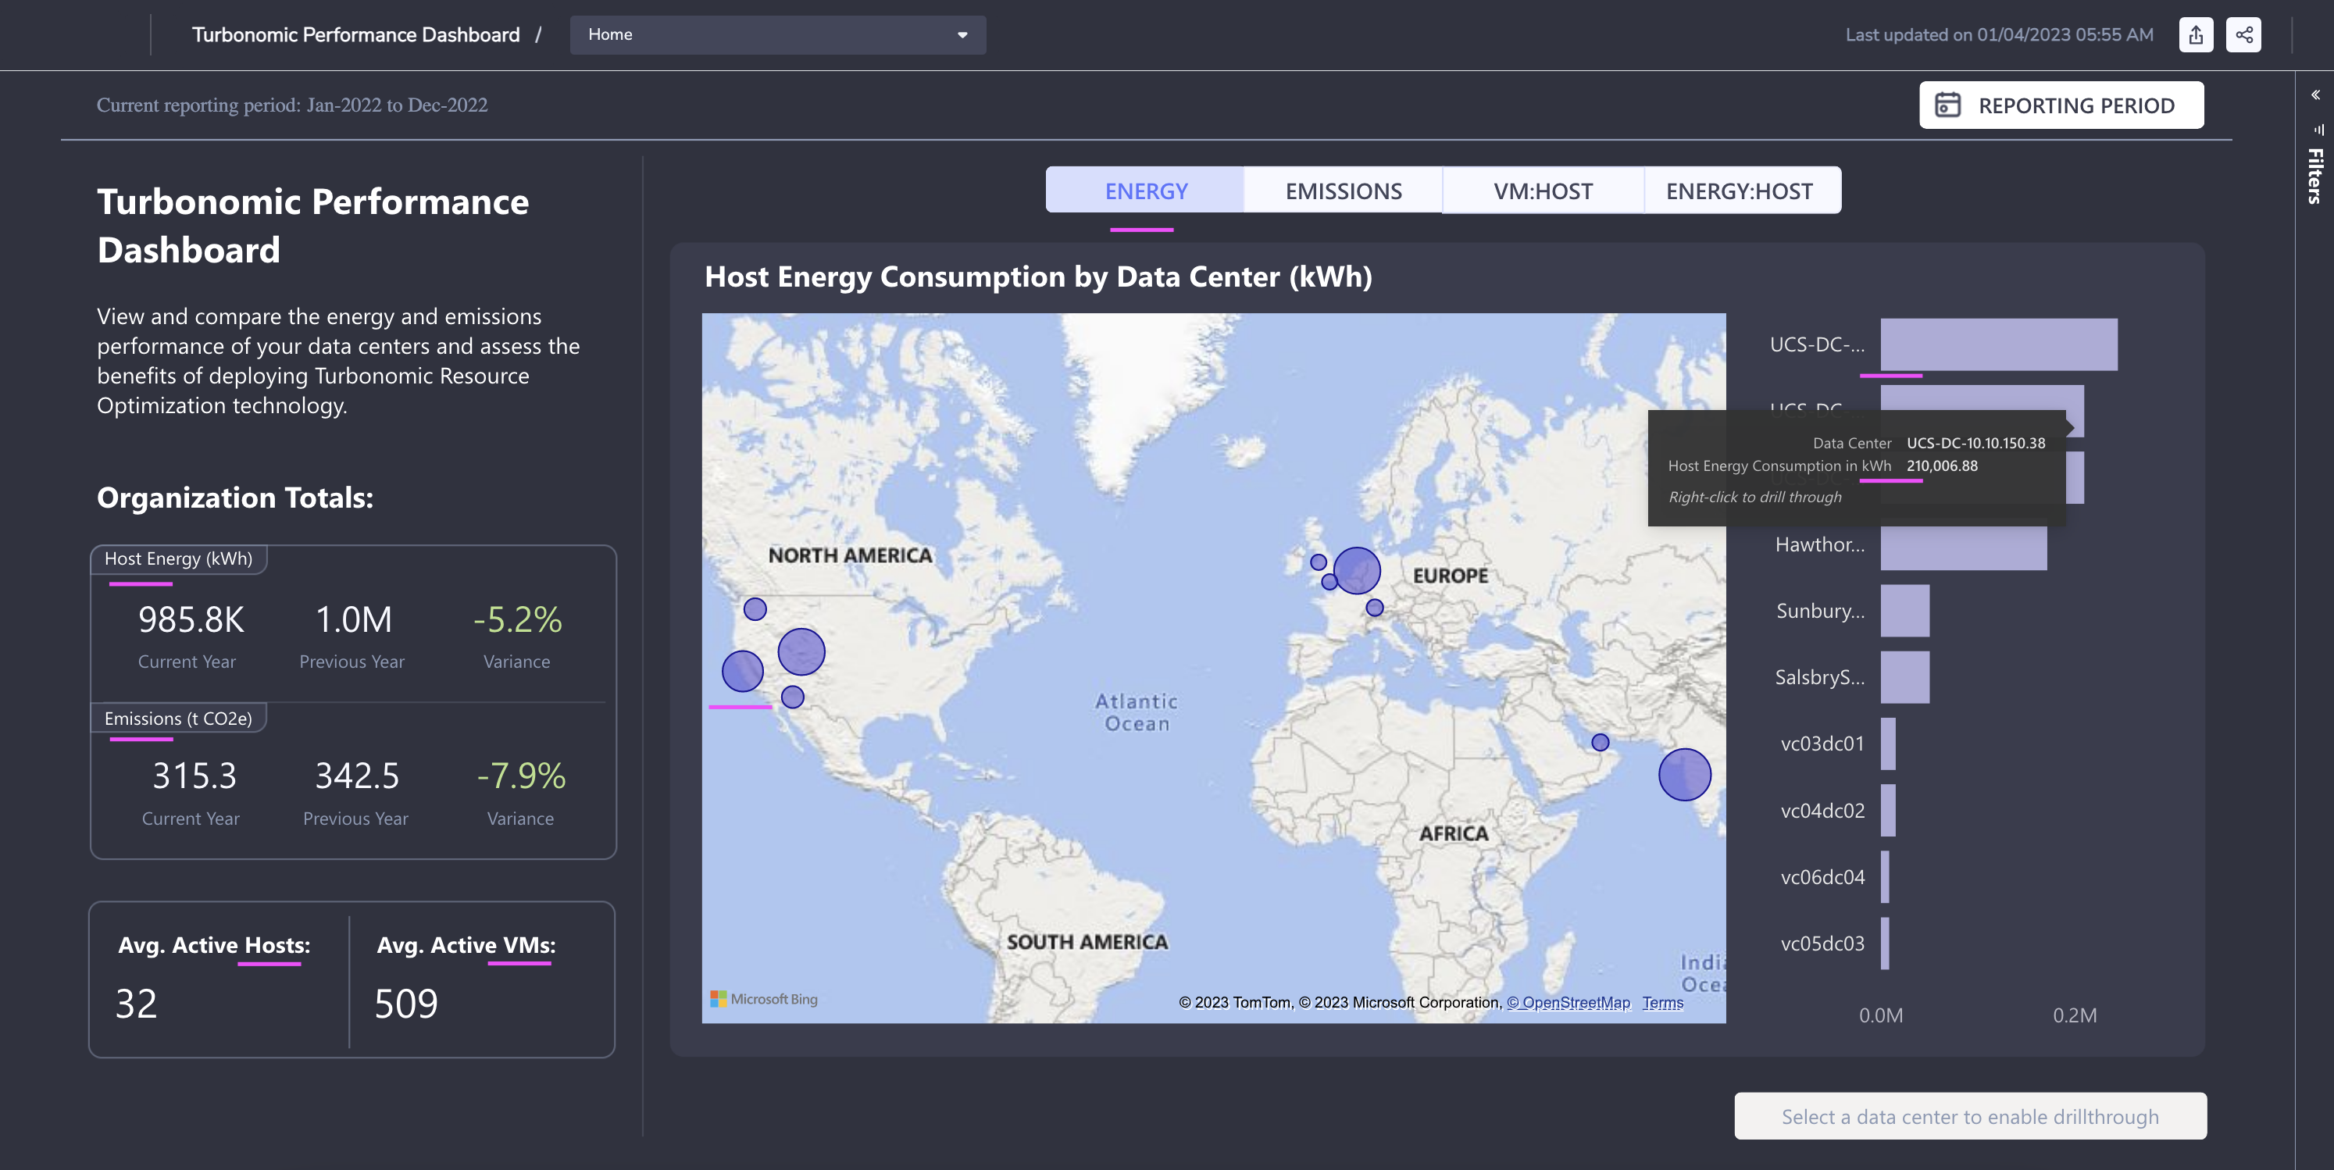Open the ENERGY:HOST tab
The width and height of the screenshot is (2334, 1170).
pyautogui.click(x=1739, y=191)
